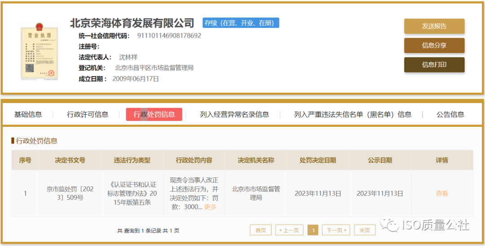Viewport: 485px width, 246px height.
Task: Click the 北京市市场监督管理局 authority cell
Action: [x=256, y=193]
